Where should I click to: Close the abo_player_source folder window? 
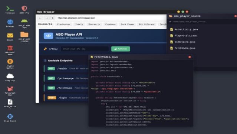click(236, 16)
